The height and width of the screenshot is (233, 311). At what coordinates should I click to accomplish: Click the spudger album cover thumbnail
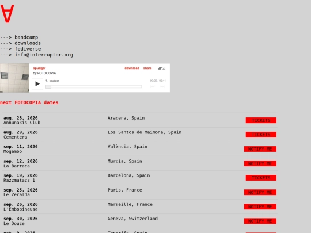tap(14, 78)
